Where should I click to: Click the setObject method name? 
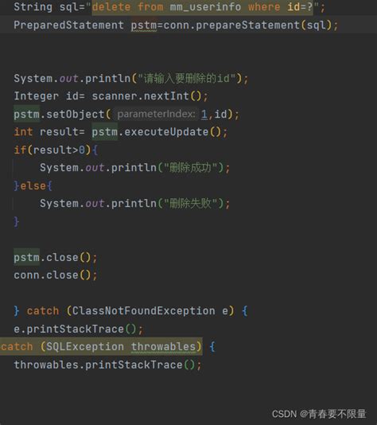coord(76,114)
